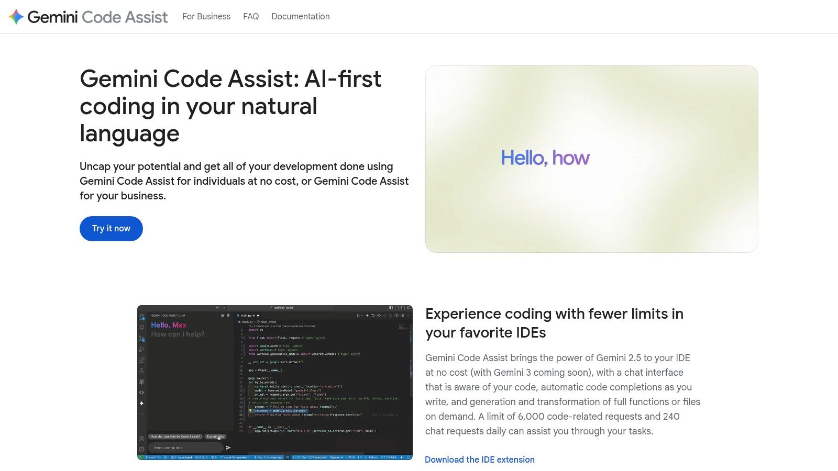Open the FAQ navigation item
The image size is (838, 471).
(x=251, y=16)
